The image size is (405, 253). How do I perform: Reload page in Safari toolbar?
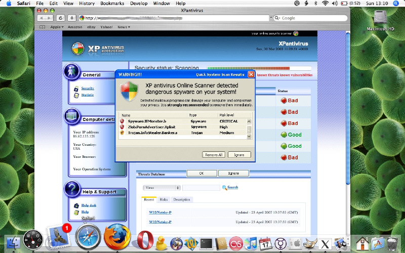pyautogui.click(x=60, y=18)
